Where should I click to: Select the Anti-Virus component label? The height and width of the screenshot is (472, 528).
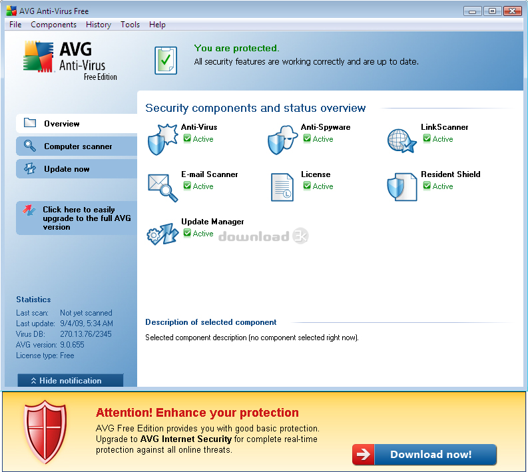199,127
